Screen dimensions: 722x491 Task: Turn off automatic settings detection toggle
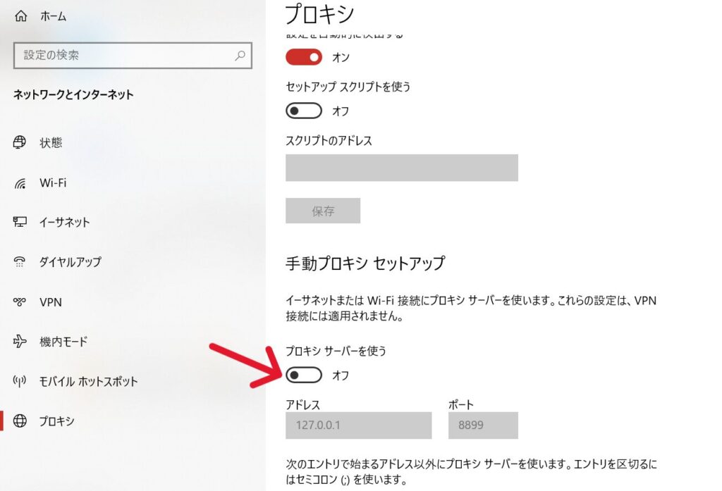[x=304, y=57]
